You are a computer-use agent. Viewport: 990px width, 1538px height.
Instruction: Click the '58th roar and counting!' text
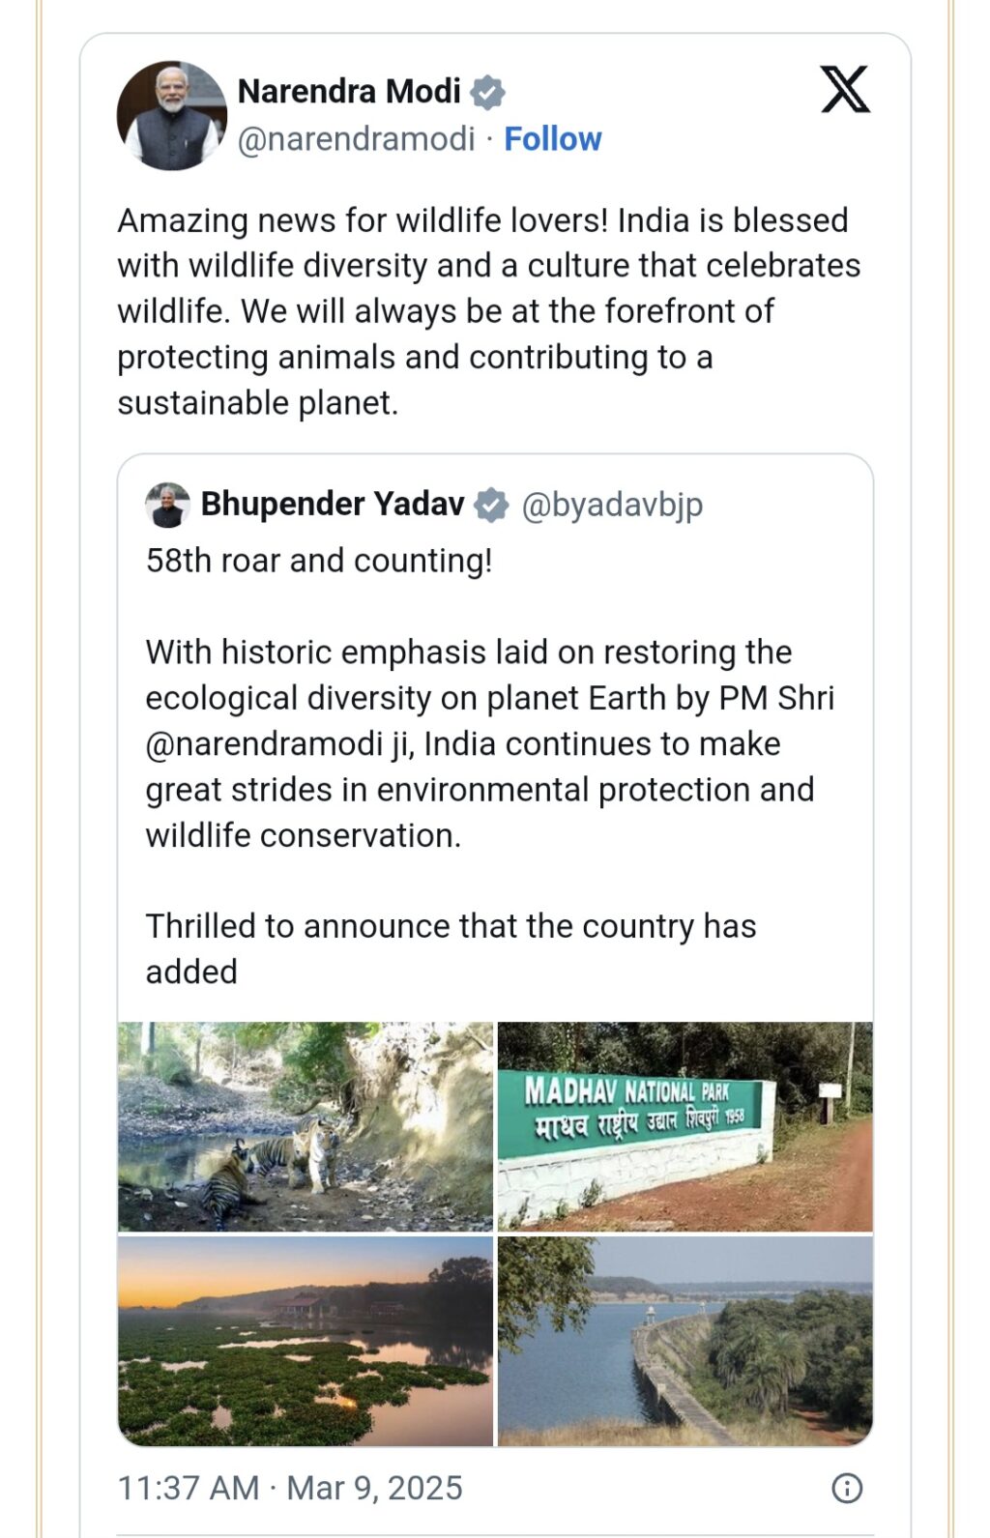click(319, 561)
